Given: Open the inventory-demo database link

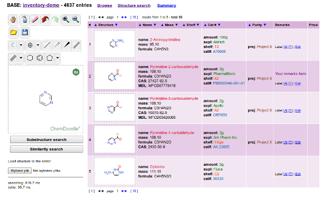Looking at the screenshot, I should [41, 5].
